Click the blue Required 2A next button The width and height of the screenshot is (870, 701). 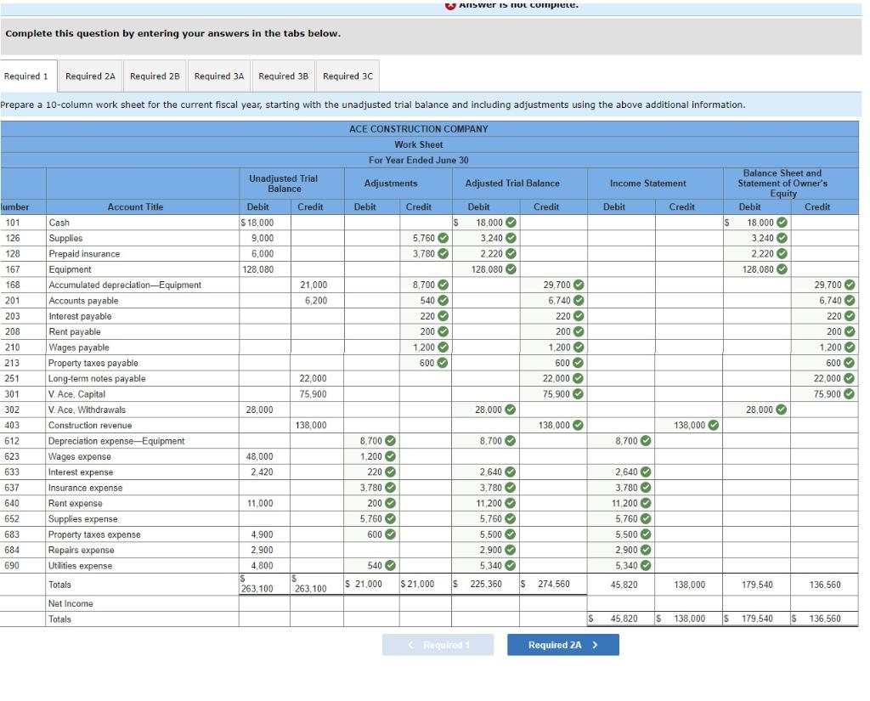(563, 645)
